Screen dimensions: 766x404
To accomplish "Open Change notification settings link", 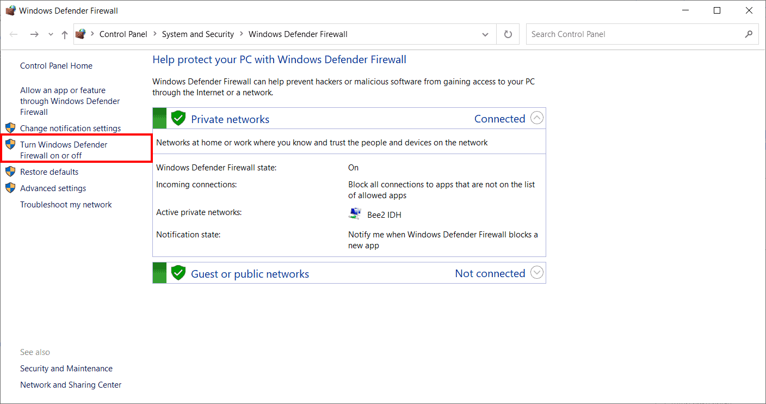I will (x=70, y=128).
